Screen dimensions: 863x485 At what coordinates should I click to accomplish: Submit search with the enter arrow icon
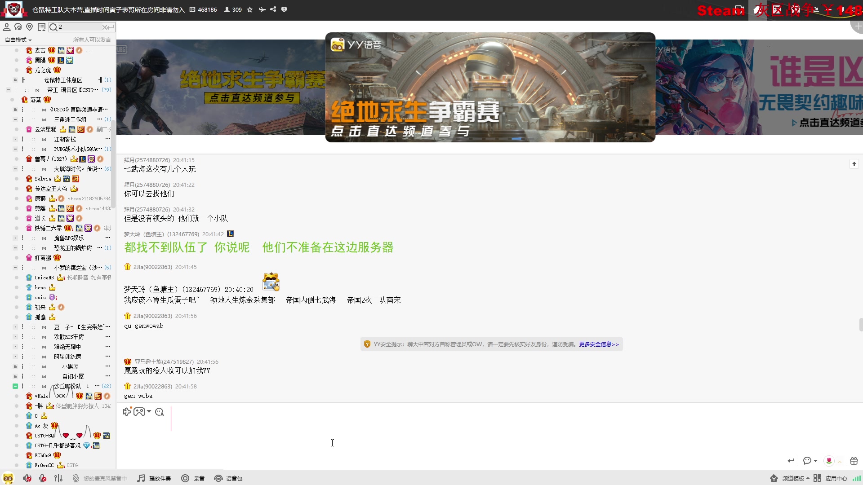111,27
